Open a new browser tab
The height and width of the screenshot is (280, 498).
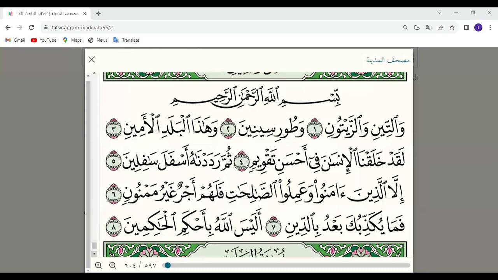(98, 14)
